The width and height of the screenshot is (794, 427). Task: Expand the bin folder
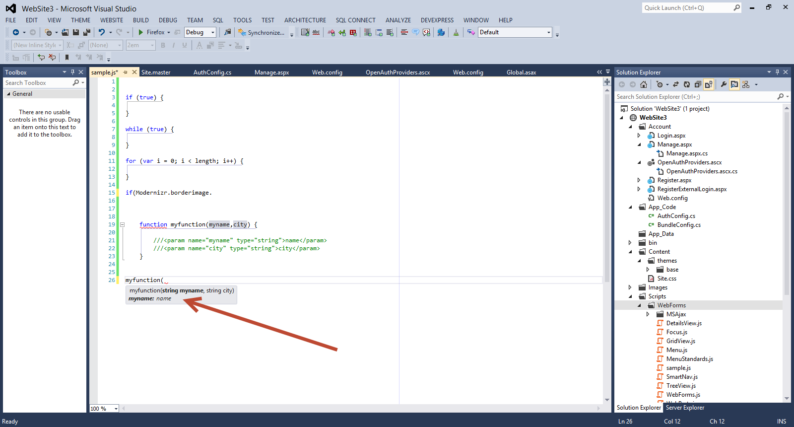(630, 243)
